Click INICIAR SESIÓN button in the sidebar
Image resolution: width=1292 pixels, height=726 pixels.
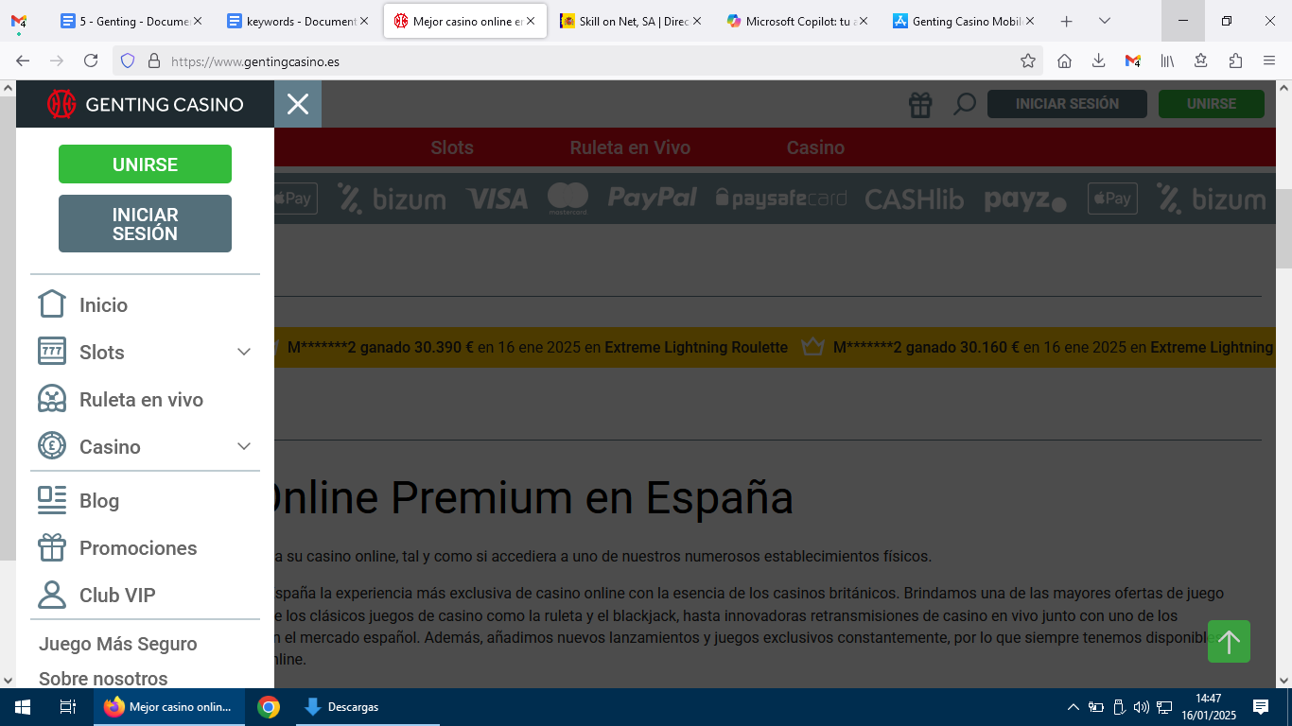pyautogui.click(x=145, y=224)
